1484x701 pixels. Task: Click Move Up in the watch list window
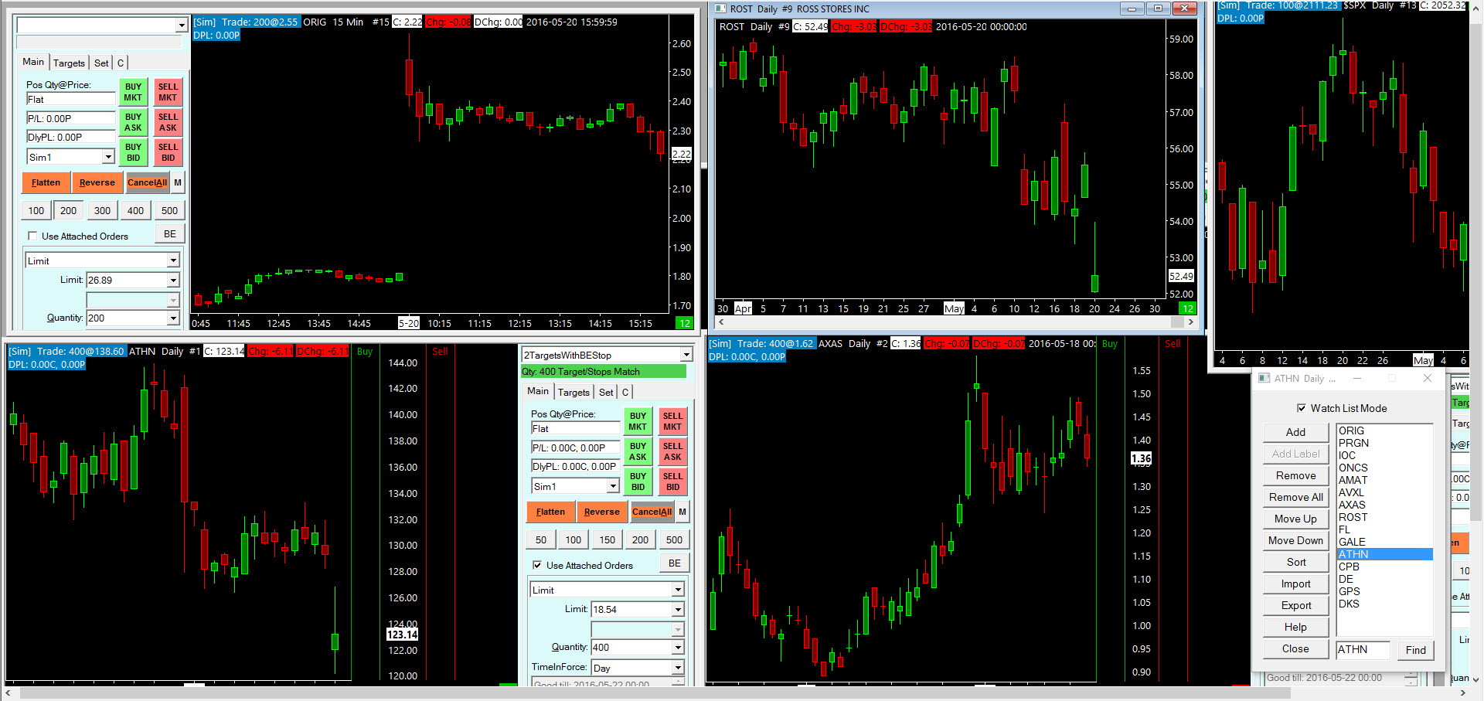(1295, 519)
